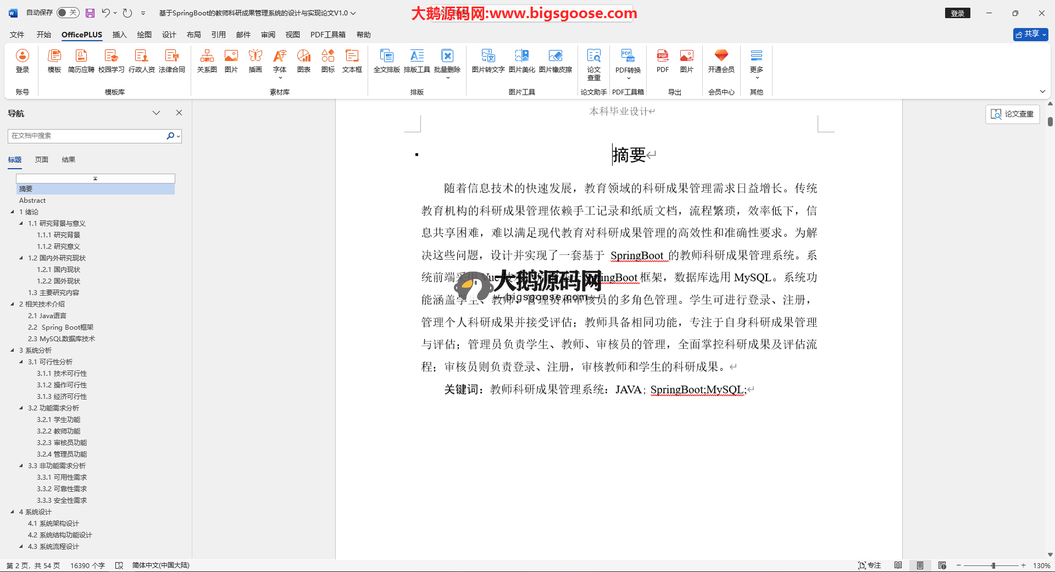Toggle the 自动保存 switch
The image size is (1055, 572).
(x=68, y=13)
